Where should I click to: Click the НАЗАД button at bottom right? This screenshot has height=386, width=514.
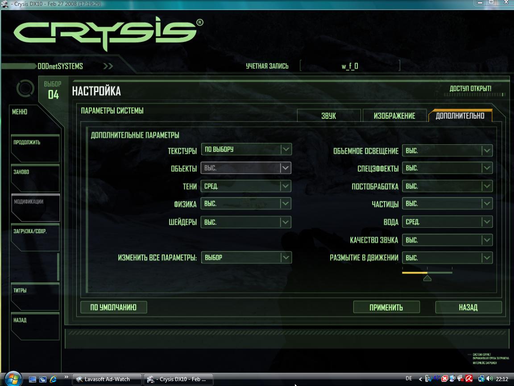click(468, 307)
